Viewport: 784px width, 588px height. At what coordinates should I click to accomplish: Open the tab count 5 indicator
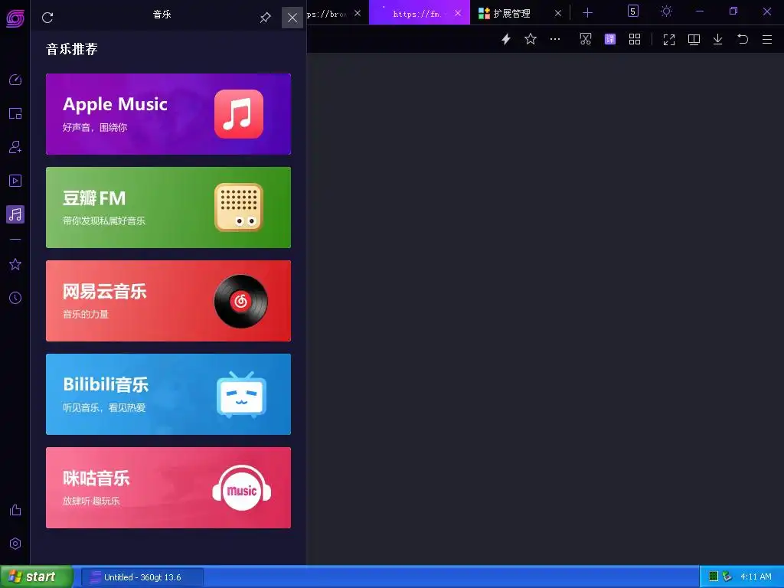633,11
